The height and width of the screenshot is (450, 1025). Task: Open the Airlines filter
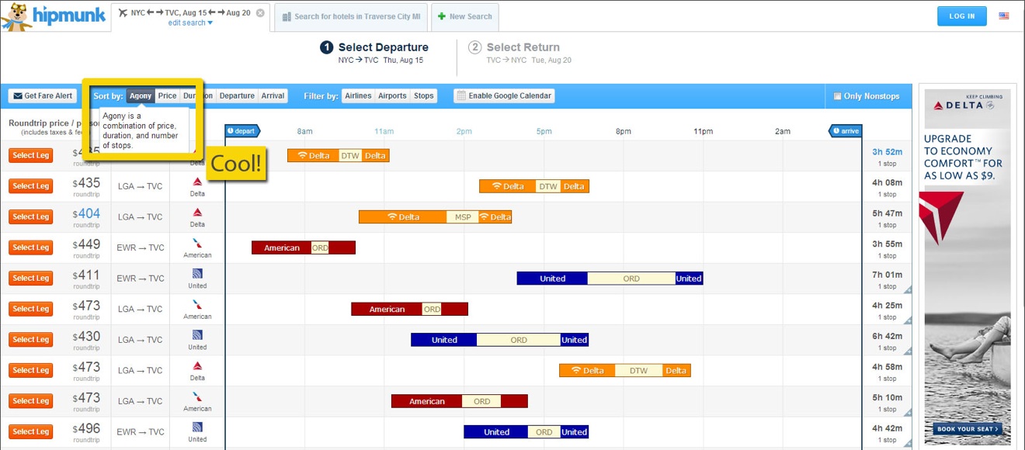[358, 96]
